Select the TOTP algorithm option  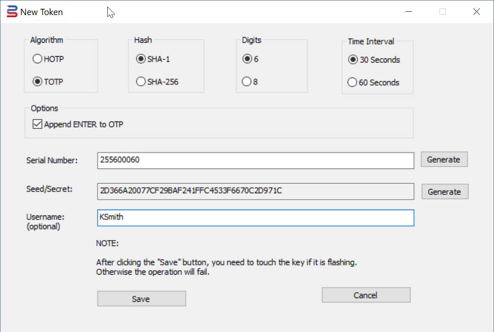[37, 82]
